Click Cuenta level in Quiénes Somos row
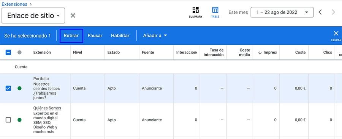The image size is (342, 139). (x=79, y=120)
